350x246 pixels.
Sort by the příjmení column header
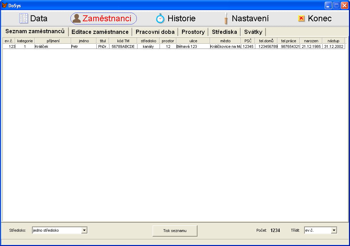click(x=53, y=41)
